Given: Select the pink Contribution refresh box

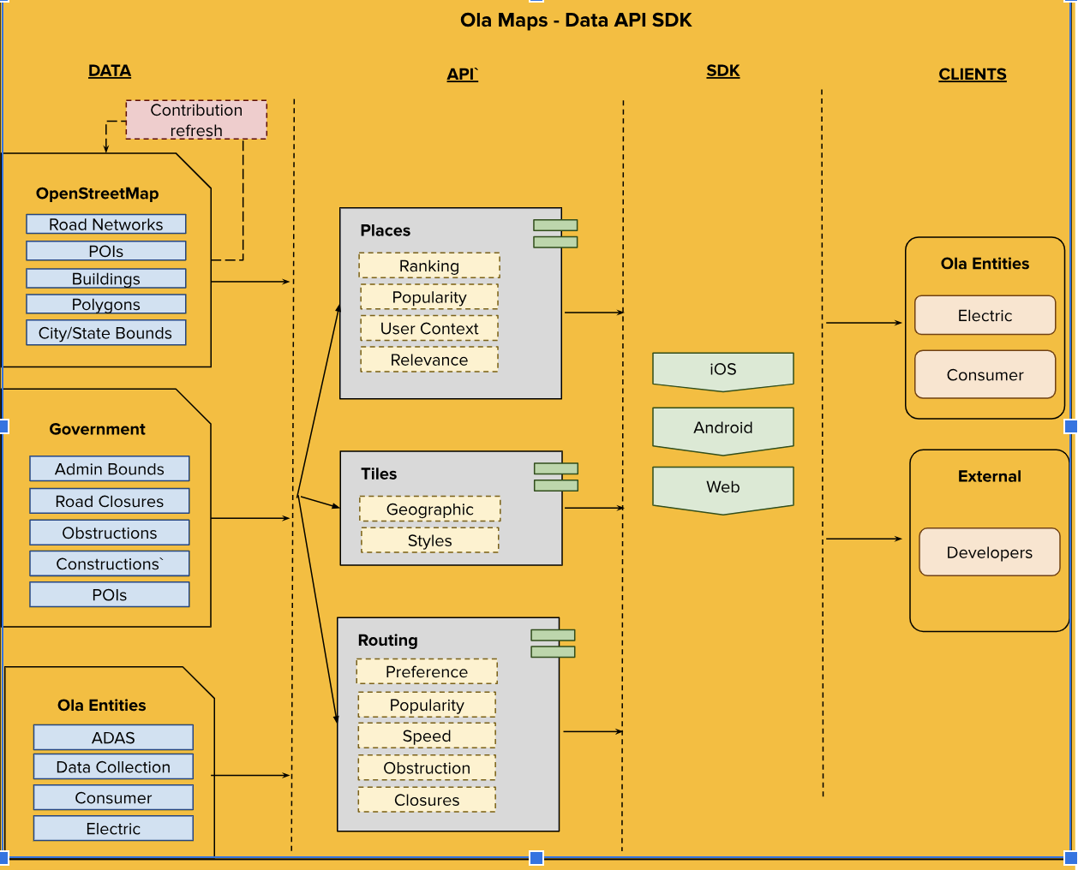Looking at the screenshot, I should (x=196, y=120).
